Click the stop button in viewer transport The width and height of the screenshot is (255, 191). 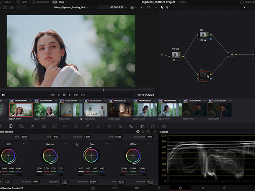64,95
